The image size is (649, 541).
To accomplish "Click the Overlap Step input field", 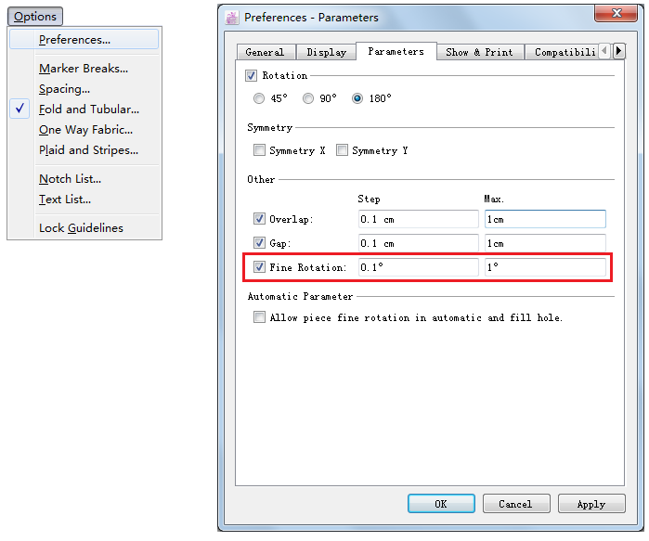I will pos(418,219).
